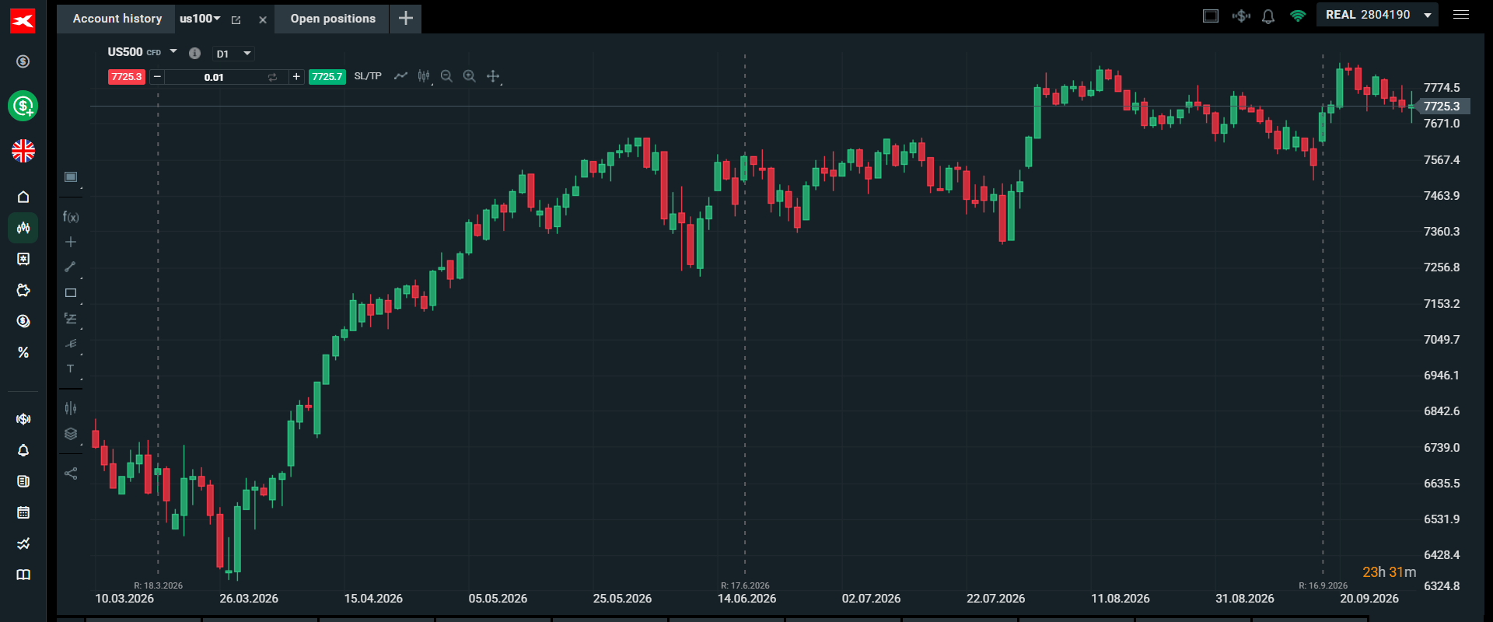Open the education book icon
The height and width of the screenshot is (622, 1493).
coord(23,575)
